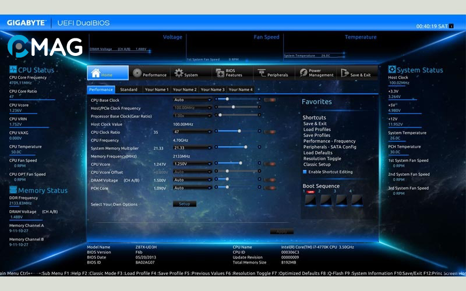This screenshot has width=466, height=291.
Task: Click the Save & Exit door icon
Action: (345, 73)
